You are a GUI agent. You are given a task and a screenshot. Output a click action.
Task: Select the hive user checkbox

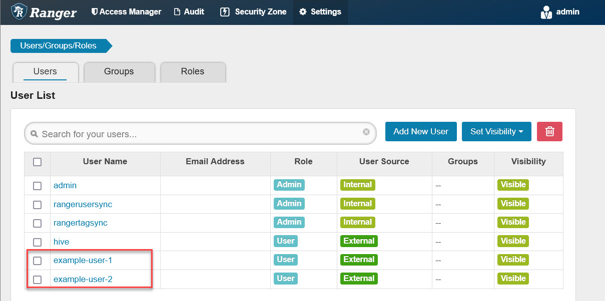click(x=37, y=242)
